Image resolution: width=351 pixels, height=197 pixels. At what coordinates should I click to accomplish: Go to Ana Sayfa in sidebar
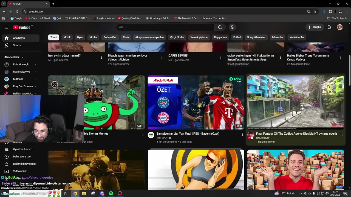[21, 38]
